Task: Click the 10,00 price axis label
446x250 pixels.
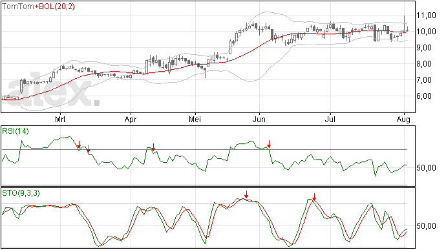Action: (x=426, y=32)
